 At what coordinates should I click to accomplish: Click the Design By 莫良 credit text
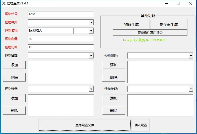pyautogui.click(x=144, y=40)
